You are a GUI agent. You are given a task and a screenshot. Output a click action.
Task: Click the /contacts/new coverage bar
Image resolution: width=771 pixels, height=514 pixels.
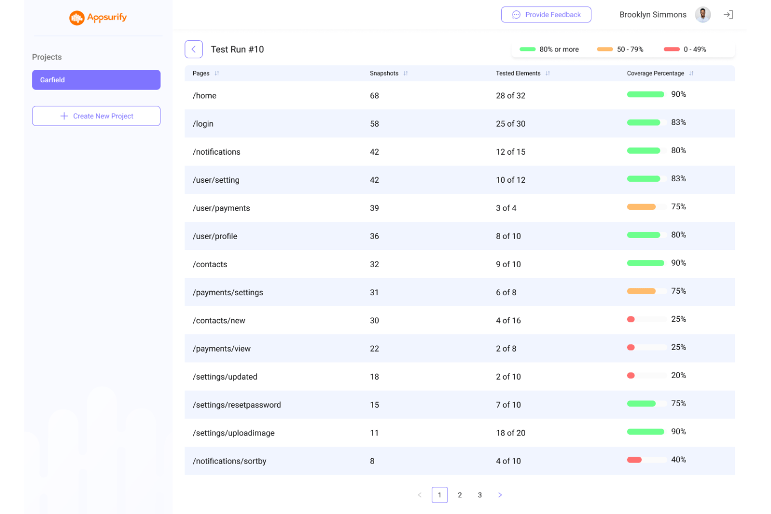click(x=646, y=320)
